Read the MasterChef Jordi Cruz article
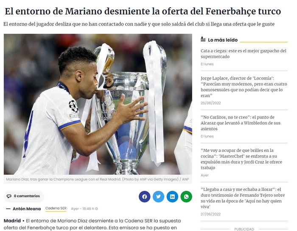 pyautogui.click(x=241, y=159)
